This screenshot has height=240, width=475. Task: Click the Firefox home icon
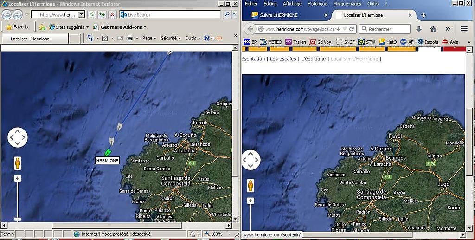pyautogui.click(x=434, y=29)
